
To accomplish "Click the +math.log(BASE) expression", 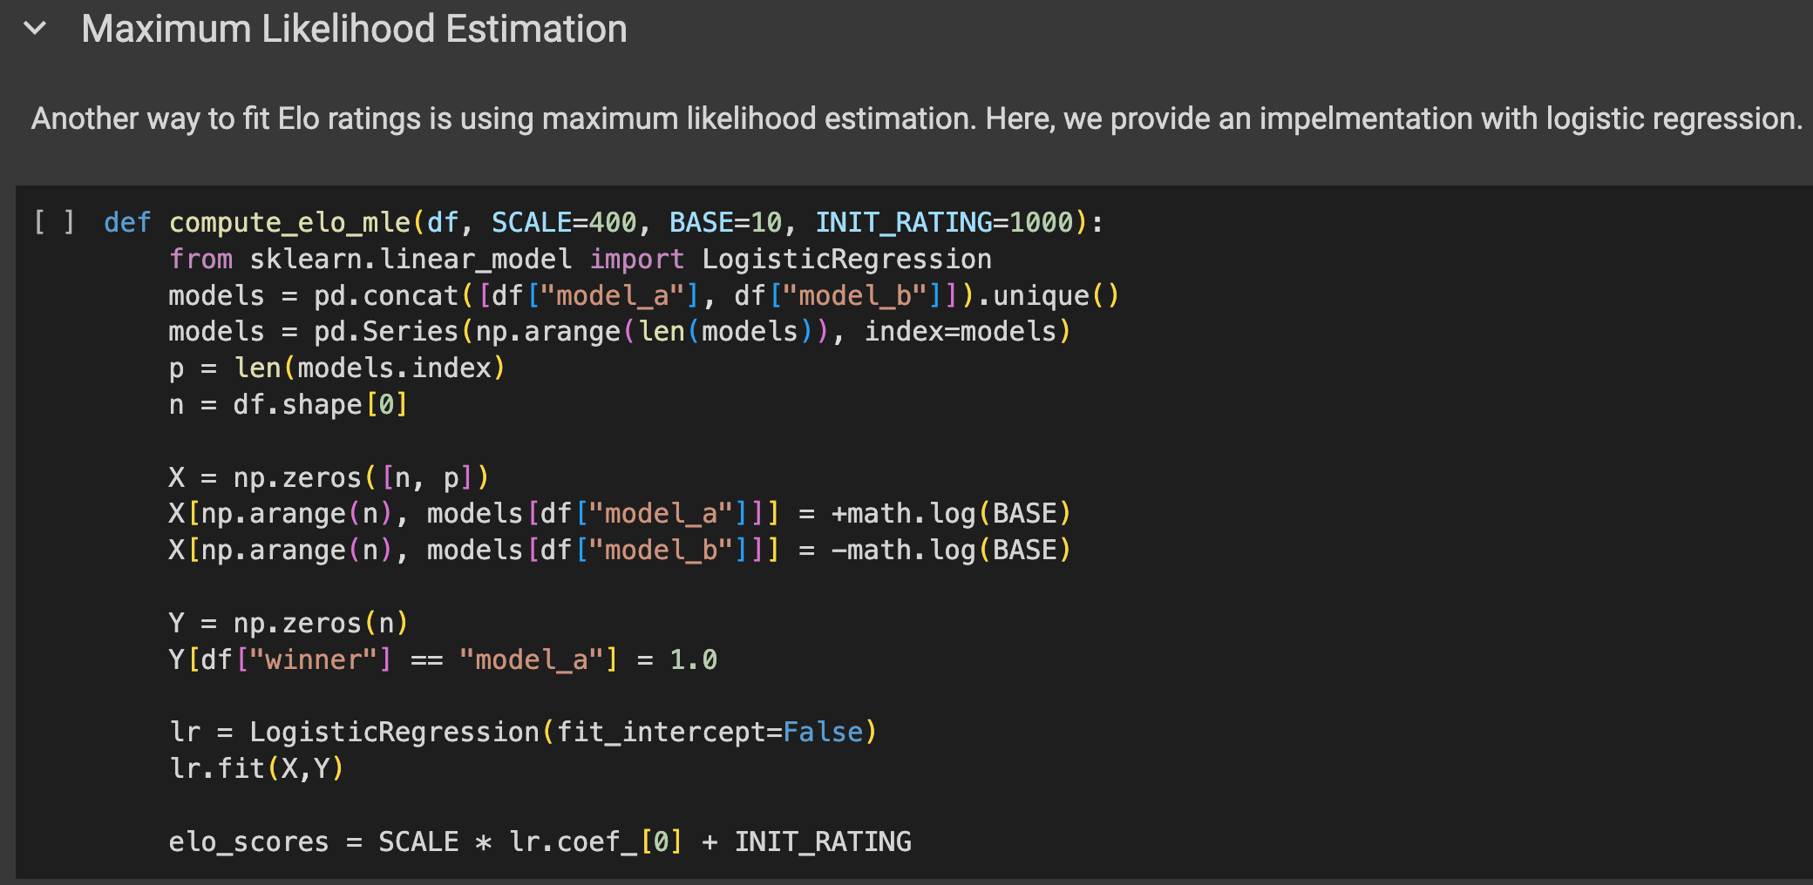I will (951, 514).
